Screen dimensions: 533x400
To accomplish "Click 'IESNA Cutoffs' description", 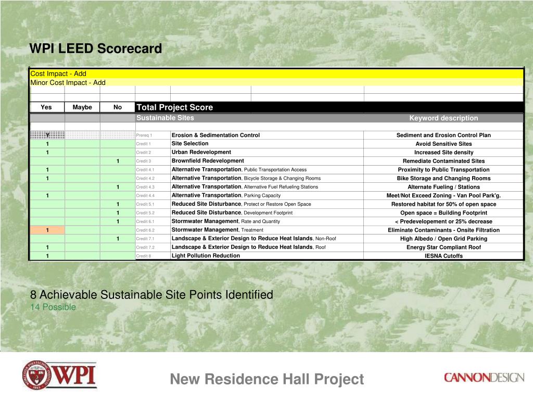I will (443, 256).
